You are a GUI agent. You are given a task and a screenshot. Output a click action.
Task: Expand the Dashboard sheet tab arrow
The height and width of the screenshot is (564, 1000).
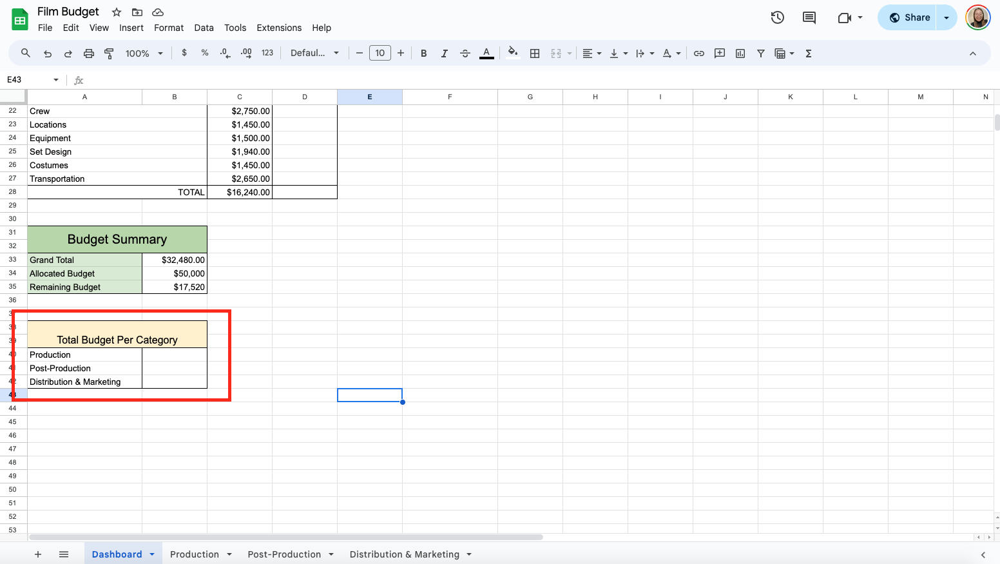coord(152,554)
